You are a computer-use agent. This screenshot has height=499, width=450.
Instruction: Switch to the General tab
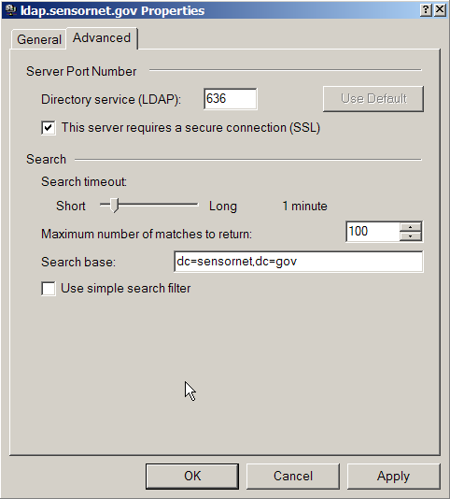click(39, 40)
